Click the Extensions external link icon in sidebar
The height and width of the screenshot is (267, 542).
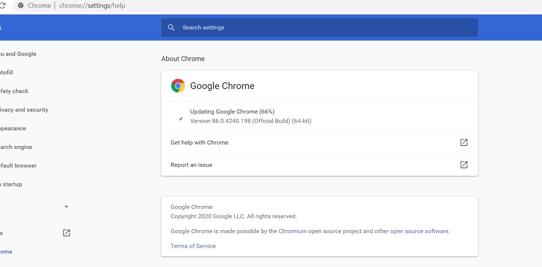[66, 233]
